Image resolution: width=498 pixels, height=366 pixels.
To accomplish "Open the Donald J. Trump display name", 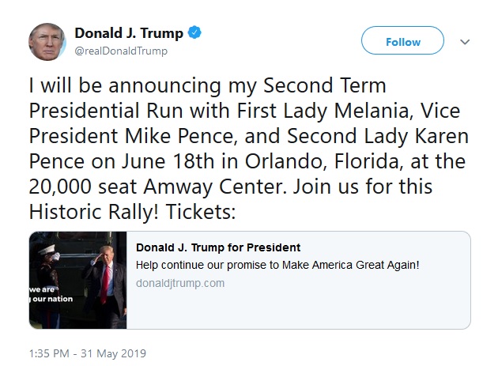I will (129, 33).
